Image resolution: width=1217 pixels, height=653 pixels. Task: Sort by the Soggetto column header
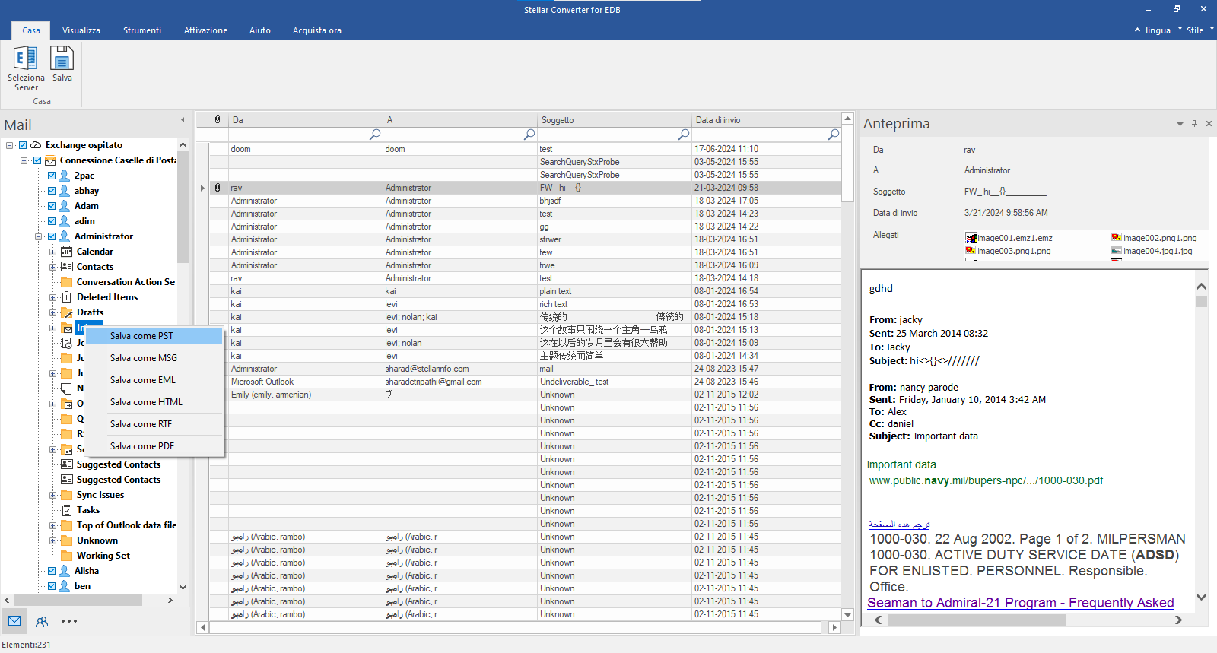[x=614, y=120]
